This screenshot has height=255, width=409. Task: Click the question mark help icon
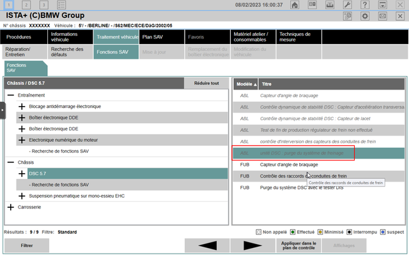pos(365,4)
